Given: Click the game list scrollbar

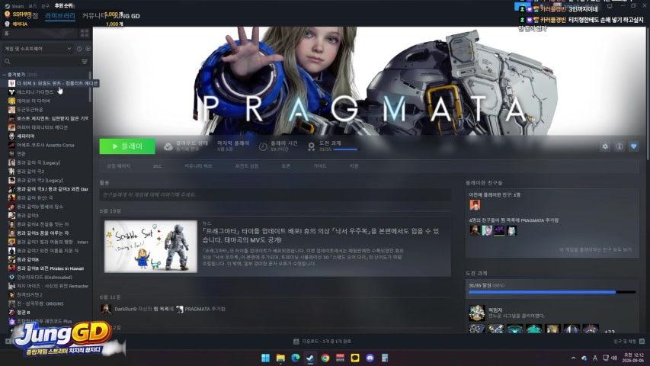Looking at the screenshot, I should [x=90, y=86].
